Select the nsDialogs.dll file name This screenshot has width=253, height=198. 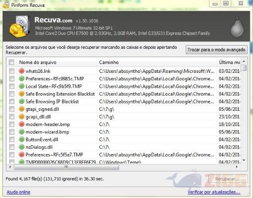pos(39,147)
